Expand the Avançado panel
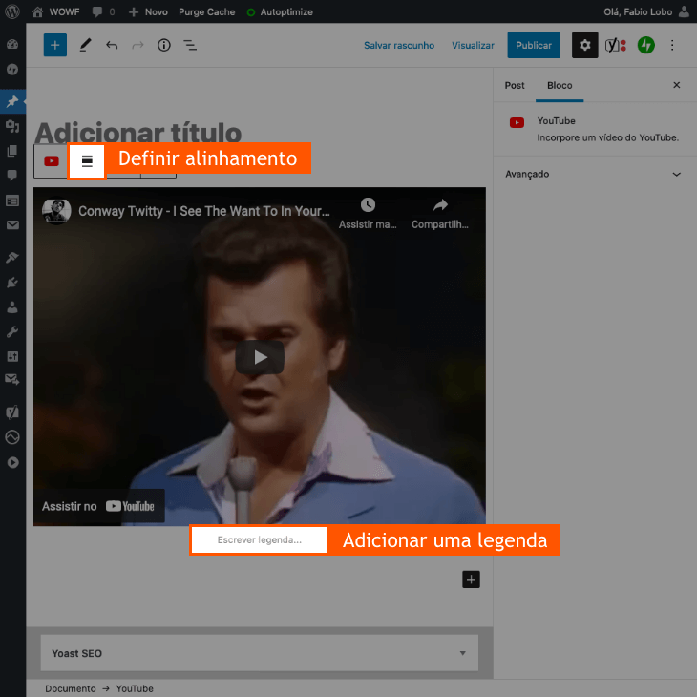The image size is (697, 697). pyautogui.click(x=593, y=174)
